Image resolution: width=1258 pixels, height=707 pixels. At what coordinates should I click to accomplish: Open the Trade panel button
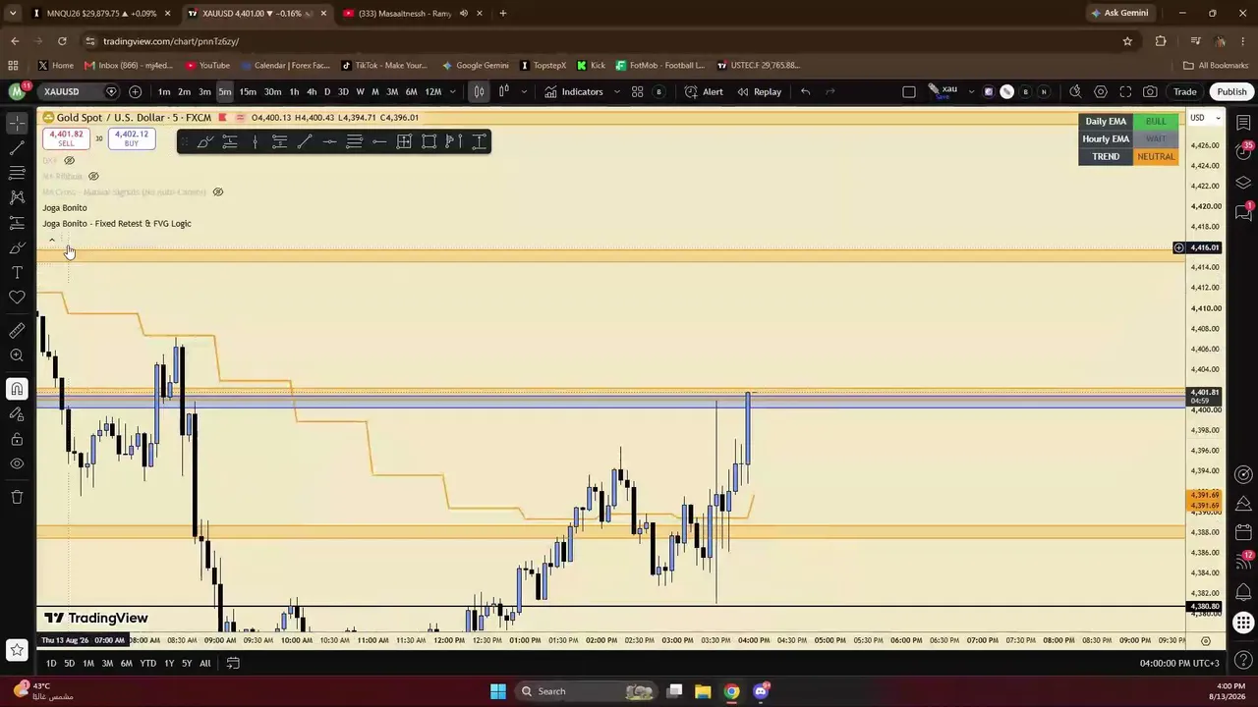1184,91
